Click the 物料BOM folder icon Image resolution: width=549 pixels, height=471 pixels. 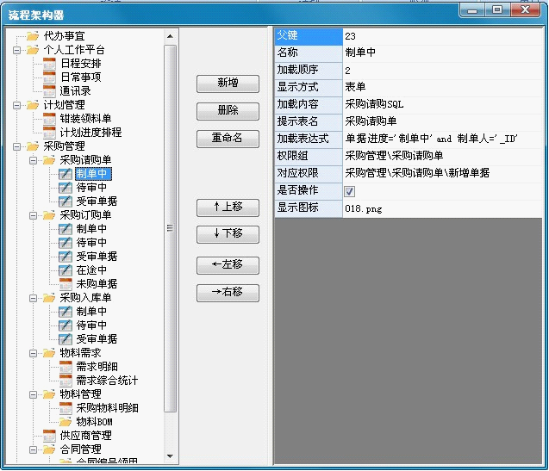(x=66, y=422)
